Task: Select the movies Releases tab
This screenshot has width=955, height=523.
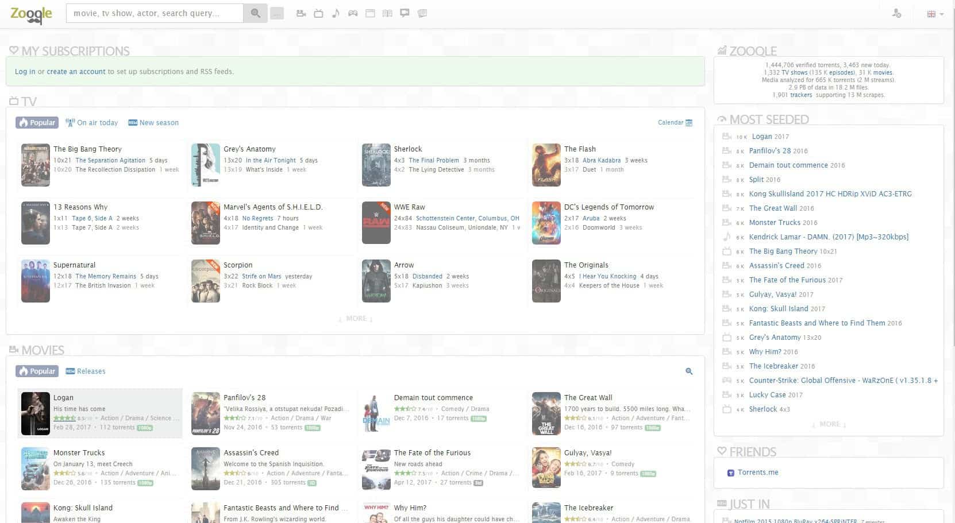Action: [86, 371]
